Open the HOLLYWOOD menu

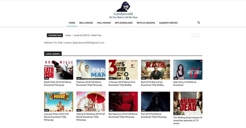104,23
